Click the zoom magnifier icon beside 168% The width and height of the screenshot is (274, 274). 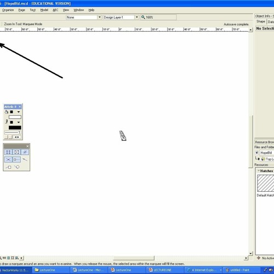point(143,17)
